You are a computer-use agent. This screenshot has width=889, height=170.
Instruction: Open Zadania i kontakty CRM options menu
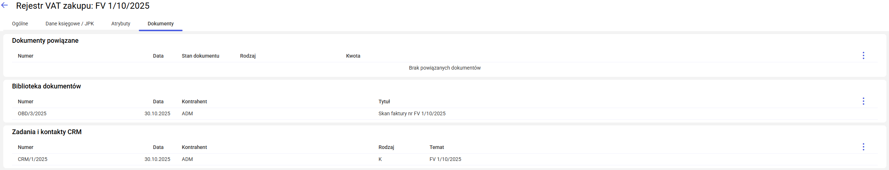pos(863,147)
